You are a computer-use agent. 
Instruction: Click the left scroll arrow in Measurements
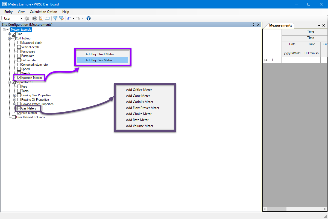pyautogui.click(x=265, y=209)
